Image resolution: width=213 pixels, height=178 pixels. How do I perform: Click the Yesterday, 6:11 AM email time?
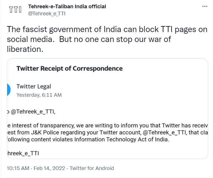click(x=39, y=95)
